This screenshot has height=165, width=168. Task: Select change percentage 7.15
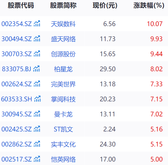[156, 99]
